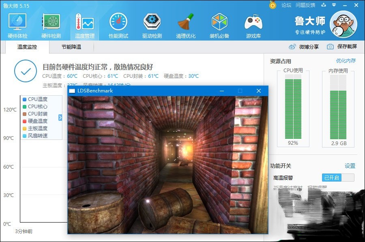The width and height of the screenshot is (365, 242).
Task: Open the main menu triangle in title bar
Action: coord(334,4)
